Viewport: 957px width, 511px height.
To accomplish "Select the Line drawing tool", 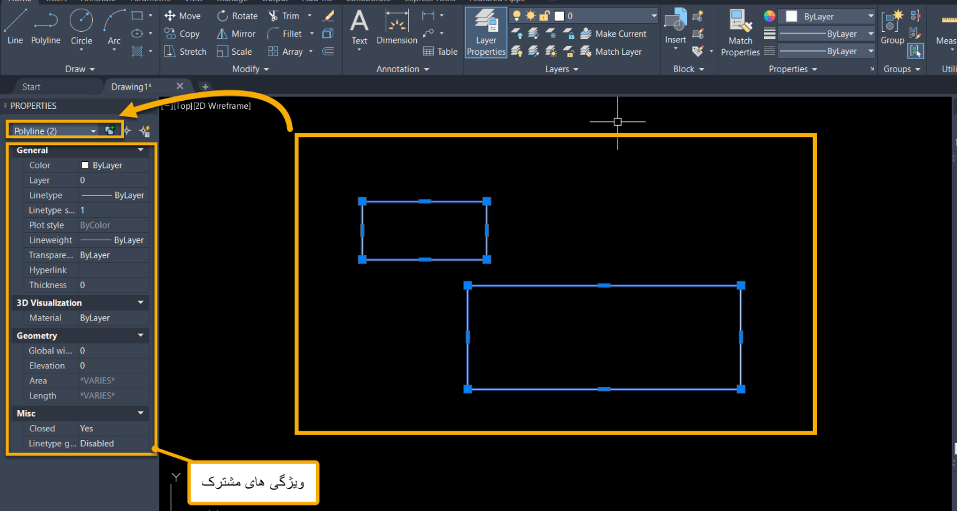I will 15,27.
